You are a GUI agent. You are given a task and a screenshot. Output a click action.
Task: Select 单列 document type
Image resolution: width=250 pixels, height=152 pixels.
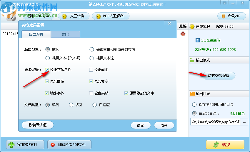(48, 105)
